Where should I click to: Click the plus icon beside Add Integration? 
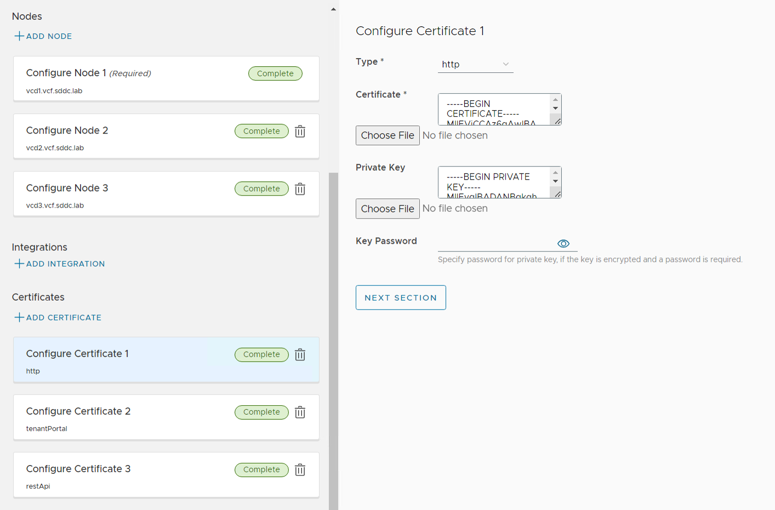point(19,263)
